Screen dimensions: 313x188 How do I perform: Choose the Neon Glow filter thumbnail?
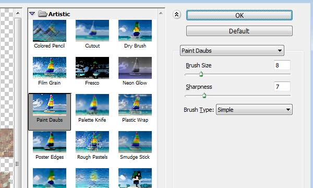point(135,68)
